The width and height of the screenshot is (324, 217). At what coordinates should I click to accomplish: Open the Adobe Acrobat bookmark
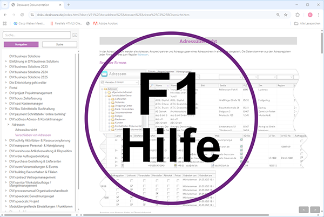pos(105,24)
